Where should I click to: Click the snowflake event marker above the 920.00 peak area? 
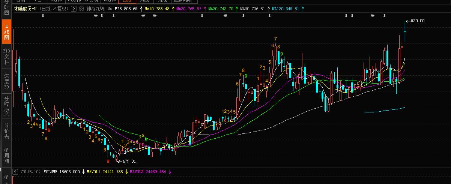coord(373,15)
